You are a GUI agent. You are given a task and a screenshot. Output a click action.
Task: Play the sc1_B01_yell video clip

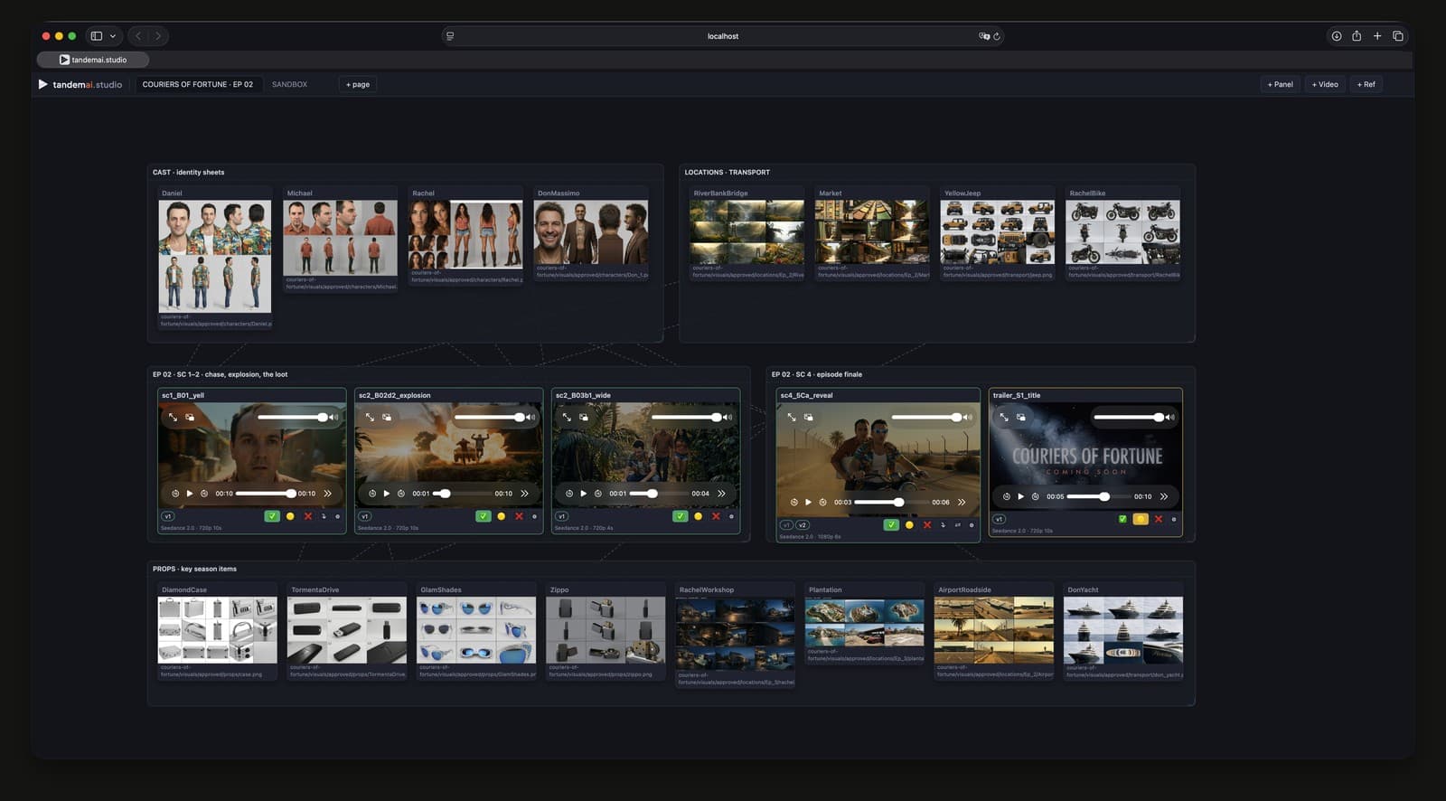pyautogui.click(x=190, y=494)
